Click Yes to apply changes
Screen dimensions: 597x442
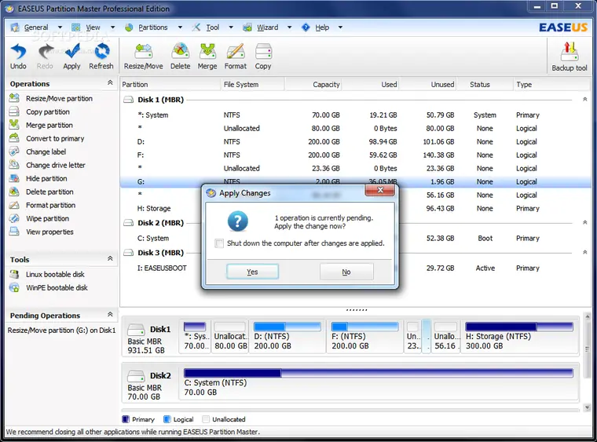[252, 272]
